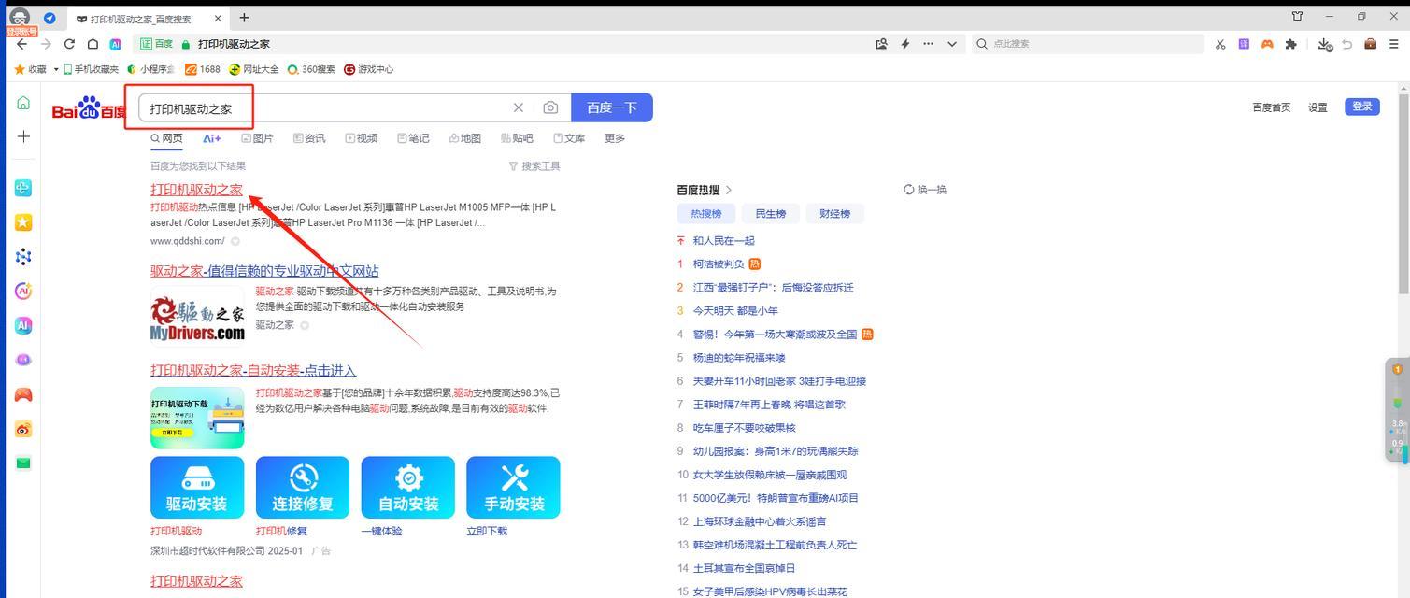
Task: Expand the 百度热搜 chevron arrow
Action: 729,190
